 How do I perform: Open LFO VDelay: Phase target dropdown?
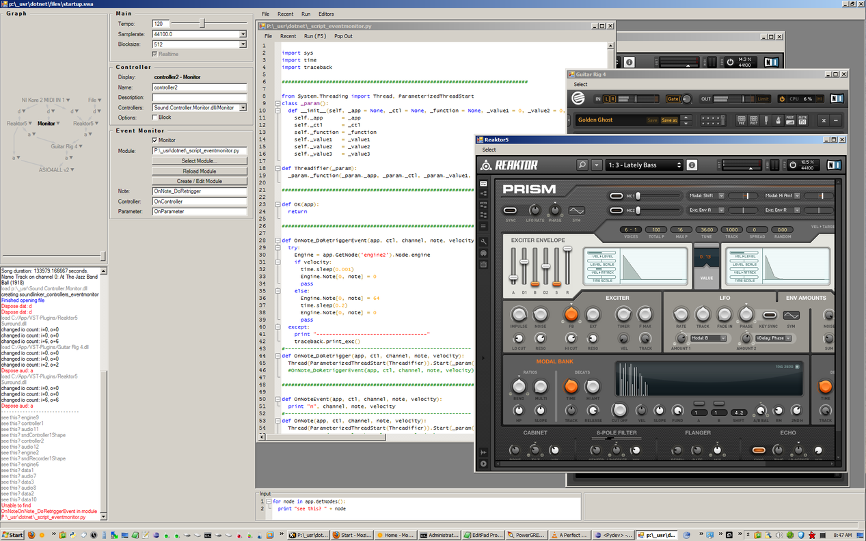(x=773, y=338)
